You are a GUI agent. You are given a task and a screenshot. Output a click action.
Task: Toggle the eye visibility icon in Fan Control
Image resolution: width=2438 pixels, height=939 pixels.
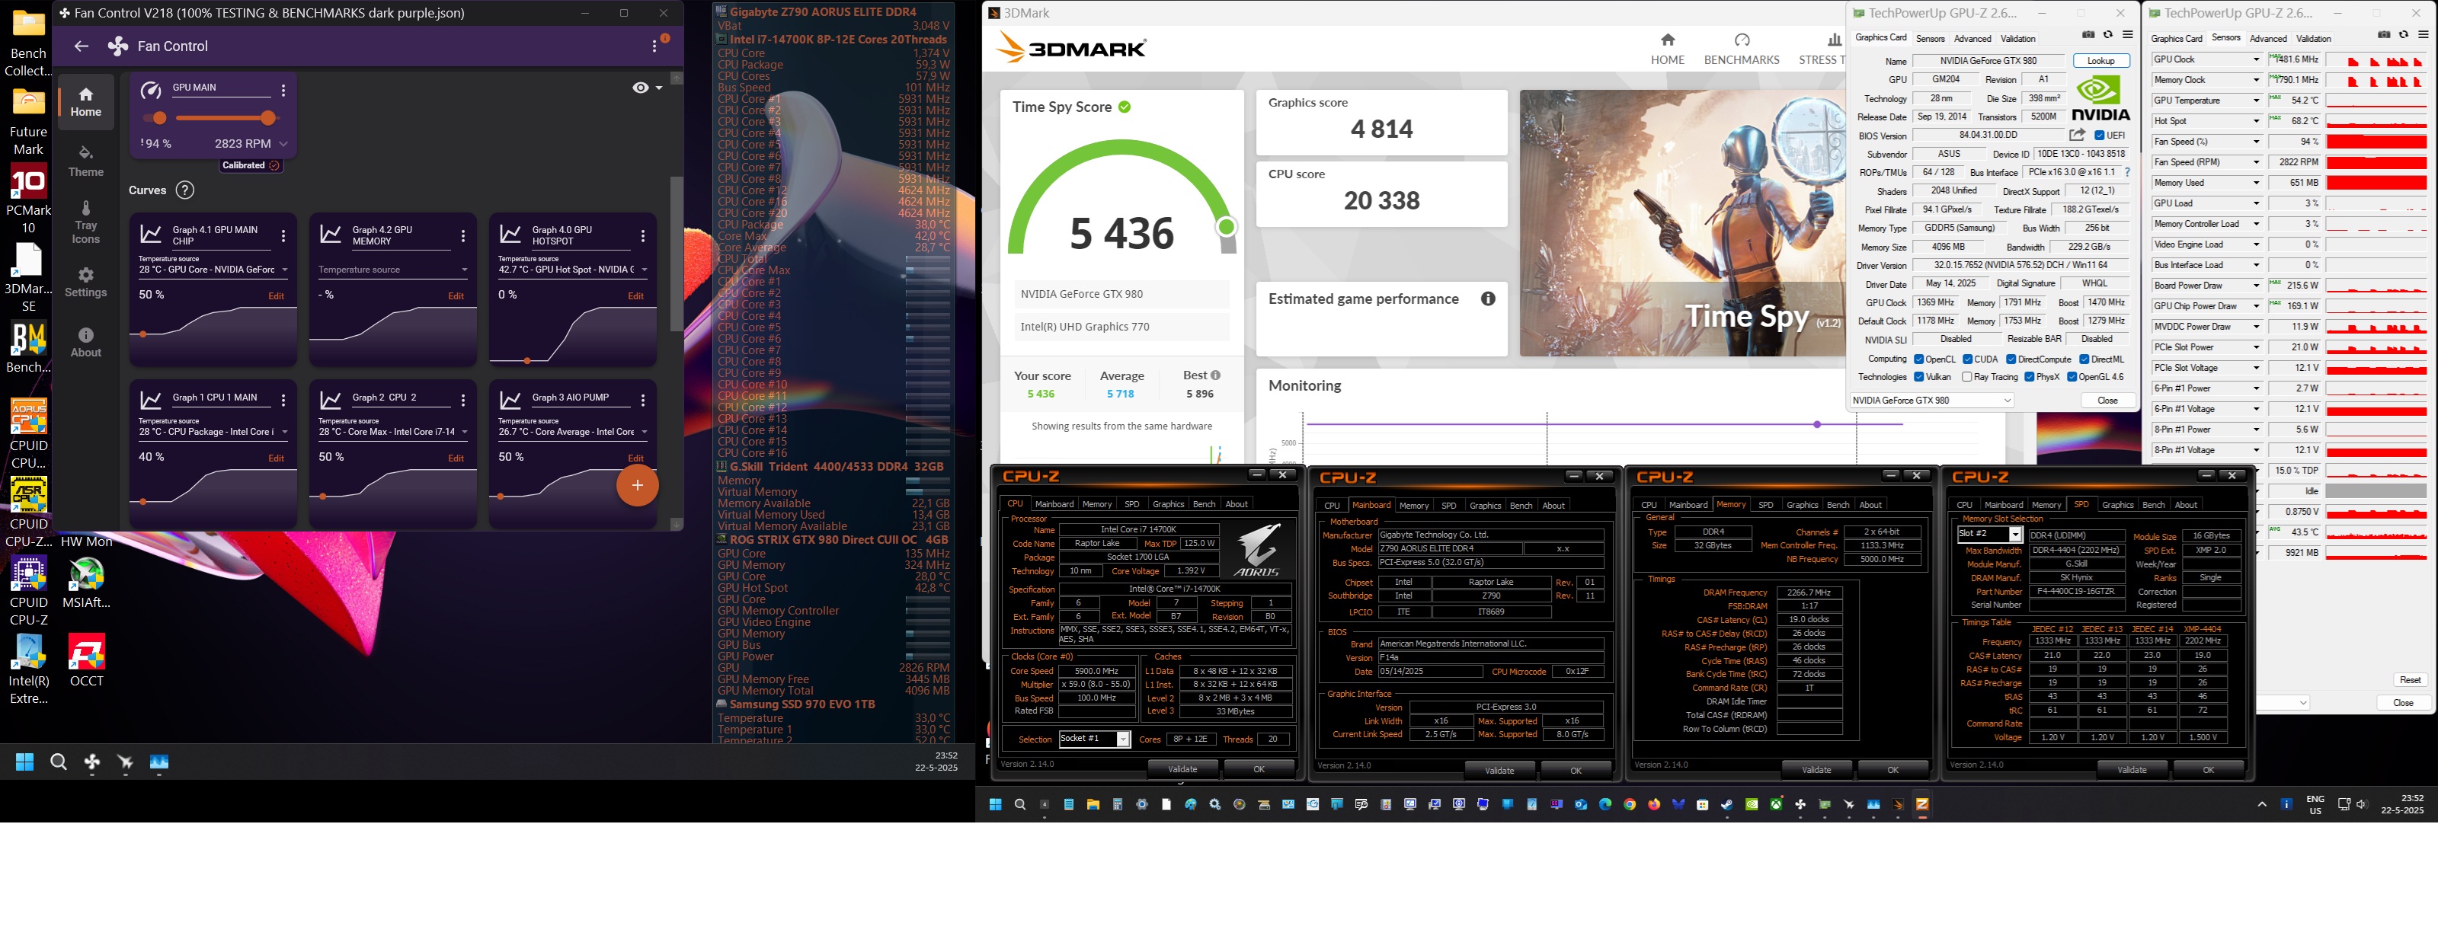click(x=641, y=88)
